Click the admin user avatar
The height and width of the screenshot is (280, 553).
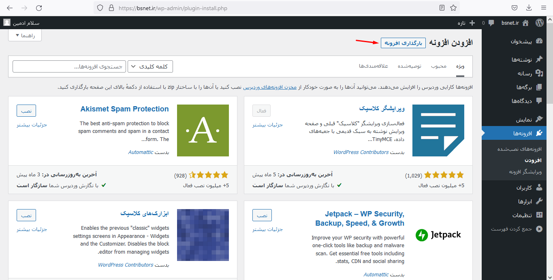point(7,23)
